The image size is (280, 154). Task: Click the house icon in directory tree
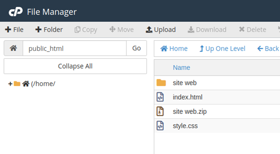click(x=26, y=84)
